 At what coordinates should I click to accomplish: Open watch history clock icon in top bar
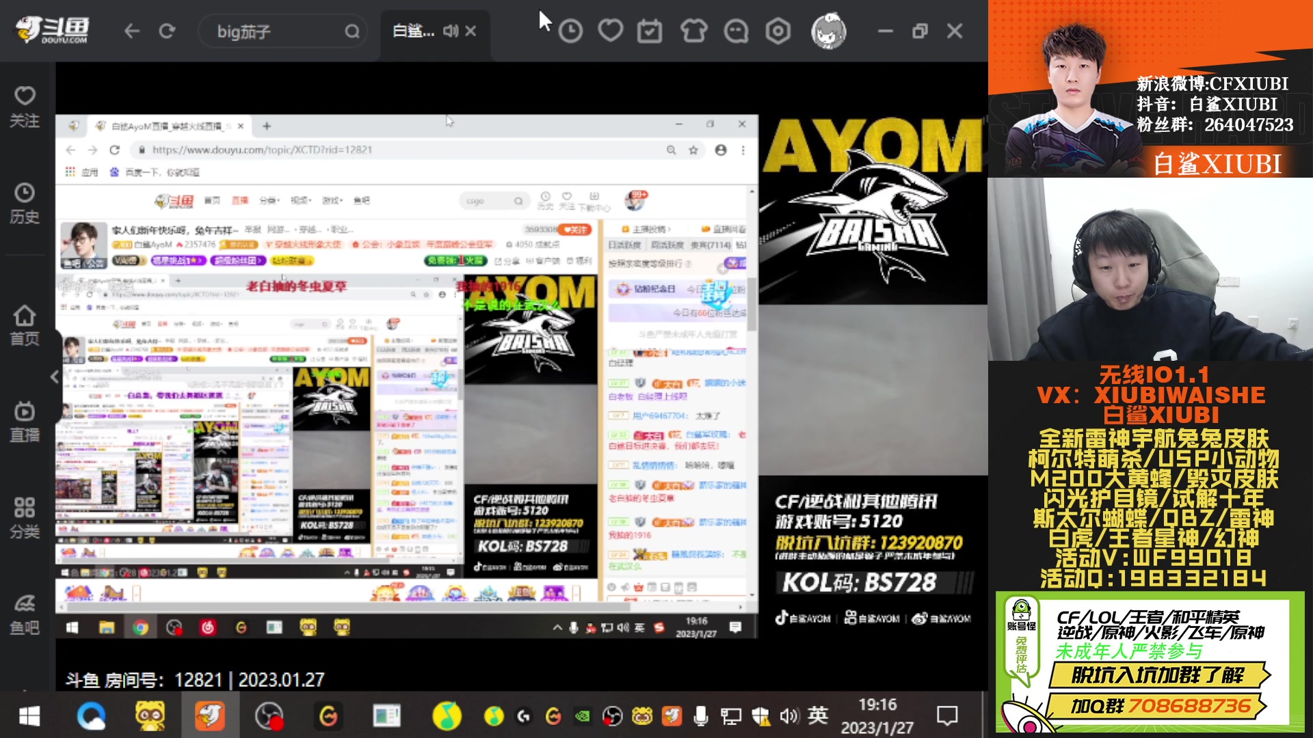[x=570, y=31]
